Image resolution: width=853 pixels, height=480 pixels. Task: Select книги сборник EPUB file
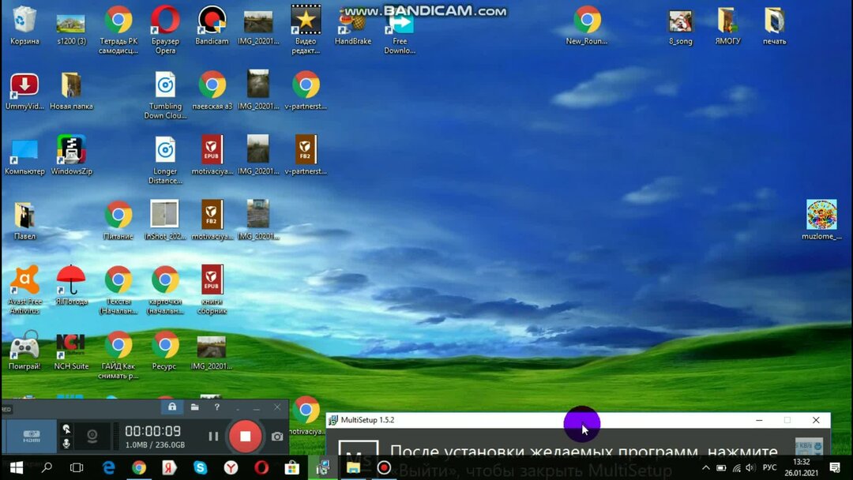click(212, 290)
